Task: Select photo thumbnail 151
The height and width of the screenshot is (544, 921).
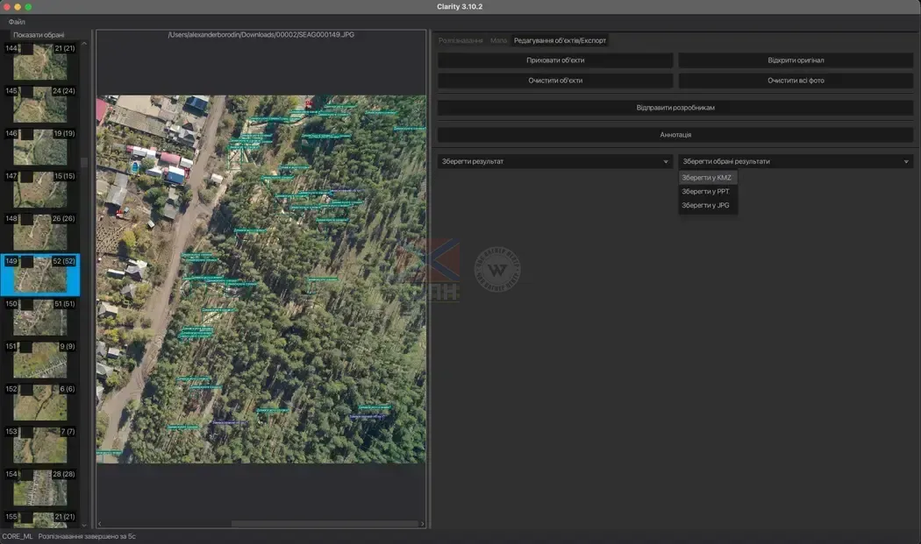Action: click(x=40, y=360)
